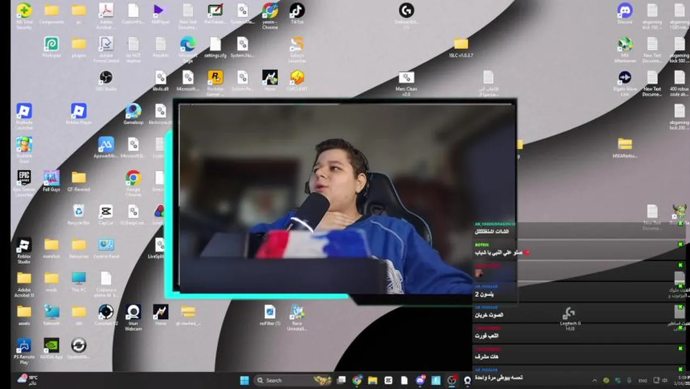Open the Adobe Acrobat XI folder
The height and width of the screenshot is (389, 690).
tap(24, 284)
